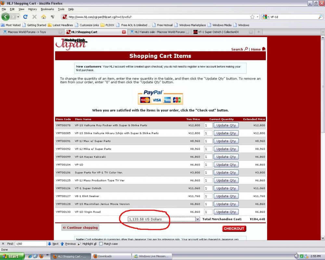The image size is (325, 260).
Task: Update Qty for VF-1J Max w/ Super Parts
Action: coord(226,141)
